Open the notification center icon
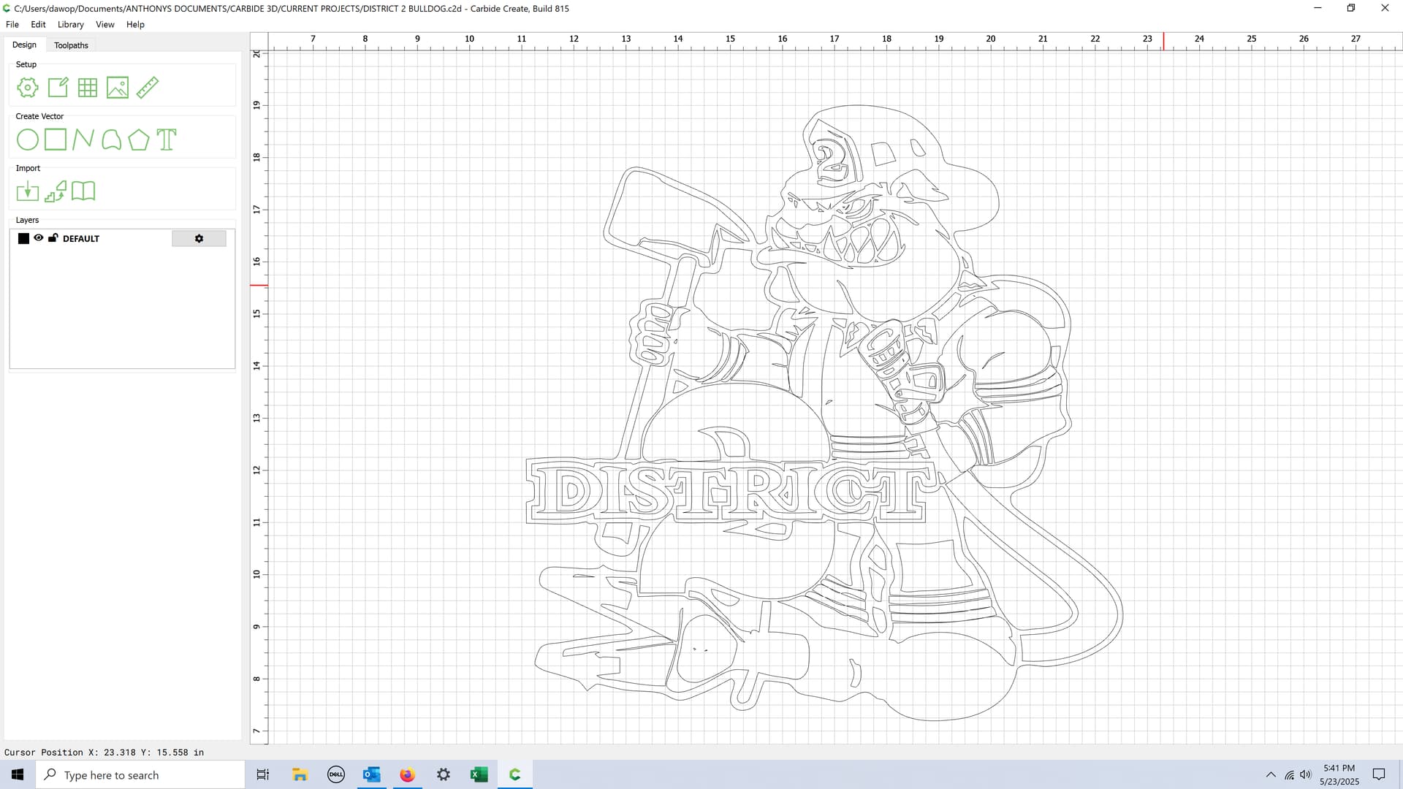 (x=1379, y=774)
